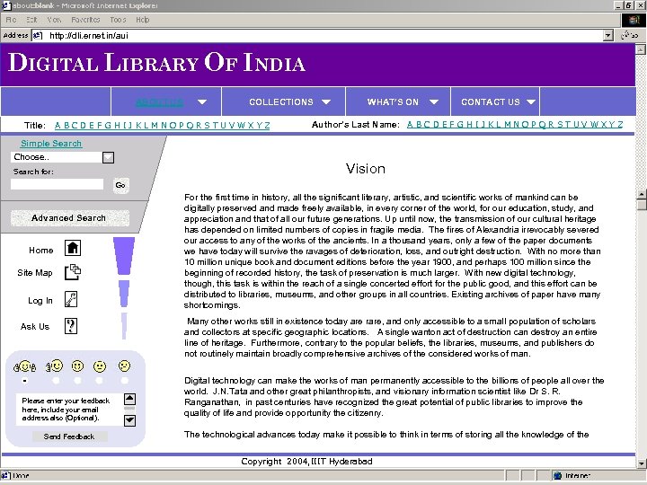The image size is (647, 485).
Task: Browse titles starting with M
Action: 155,126
